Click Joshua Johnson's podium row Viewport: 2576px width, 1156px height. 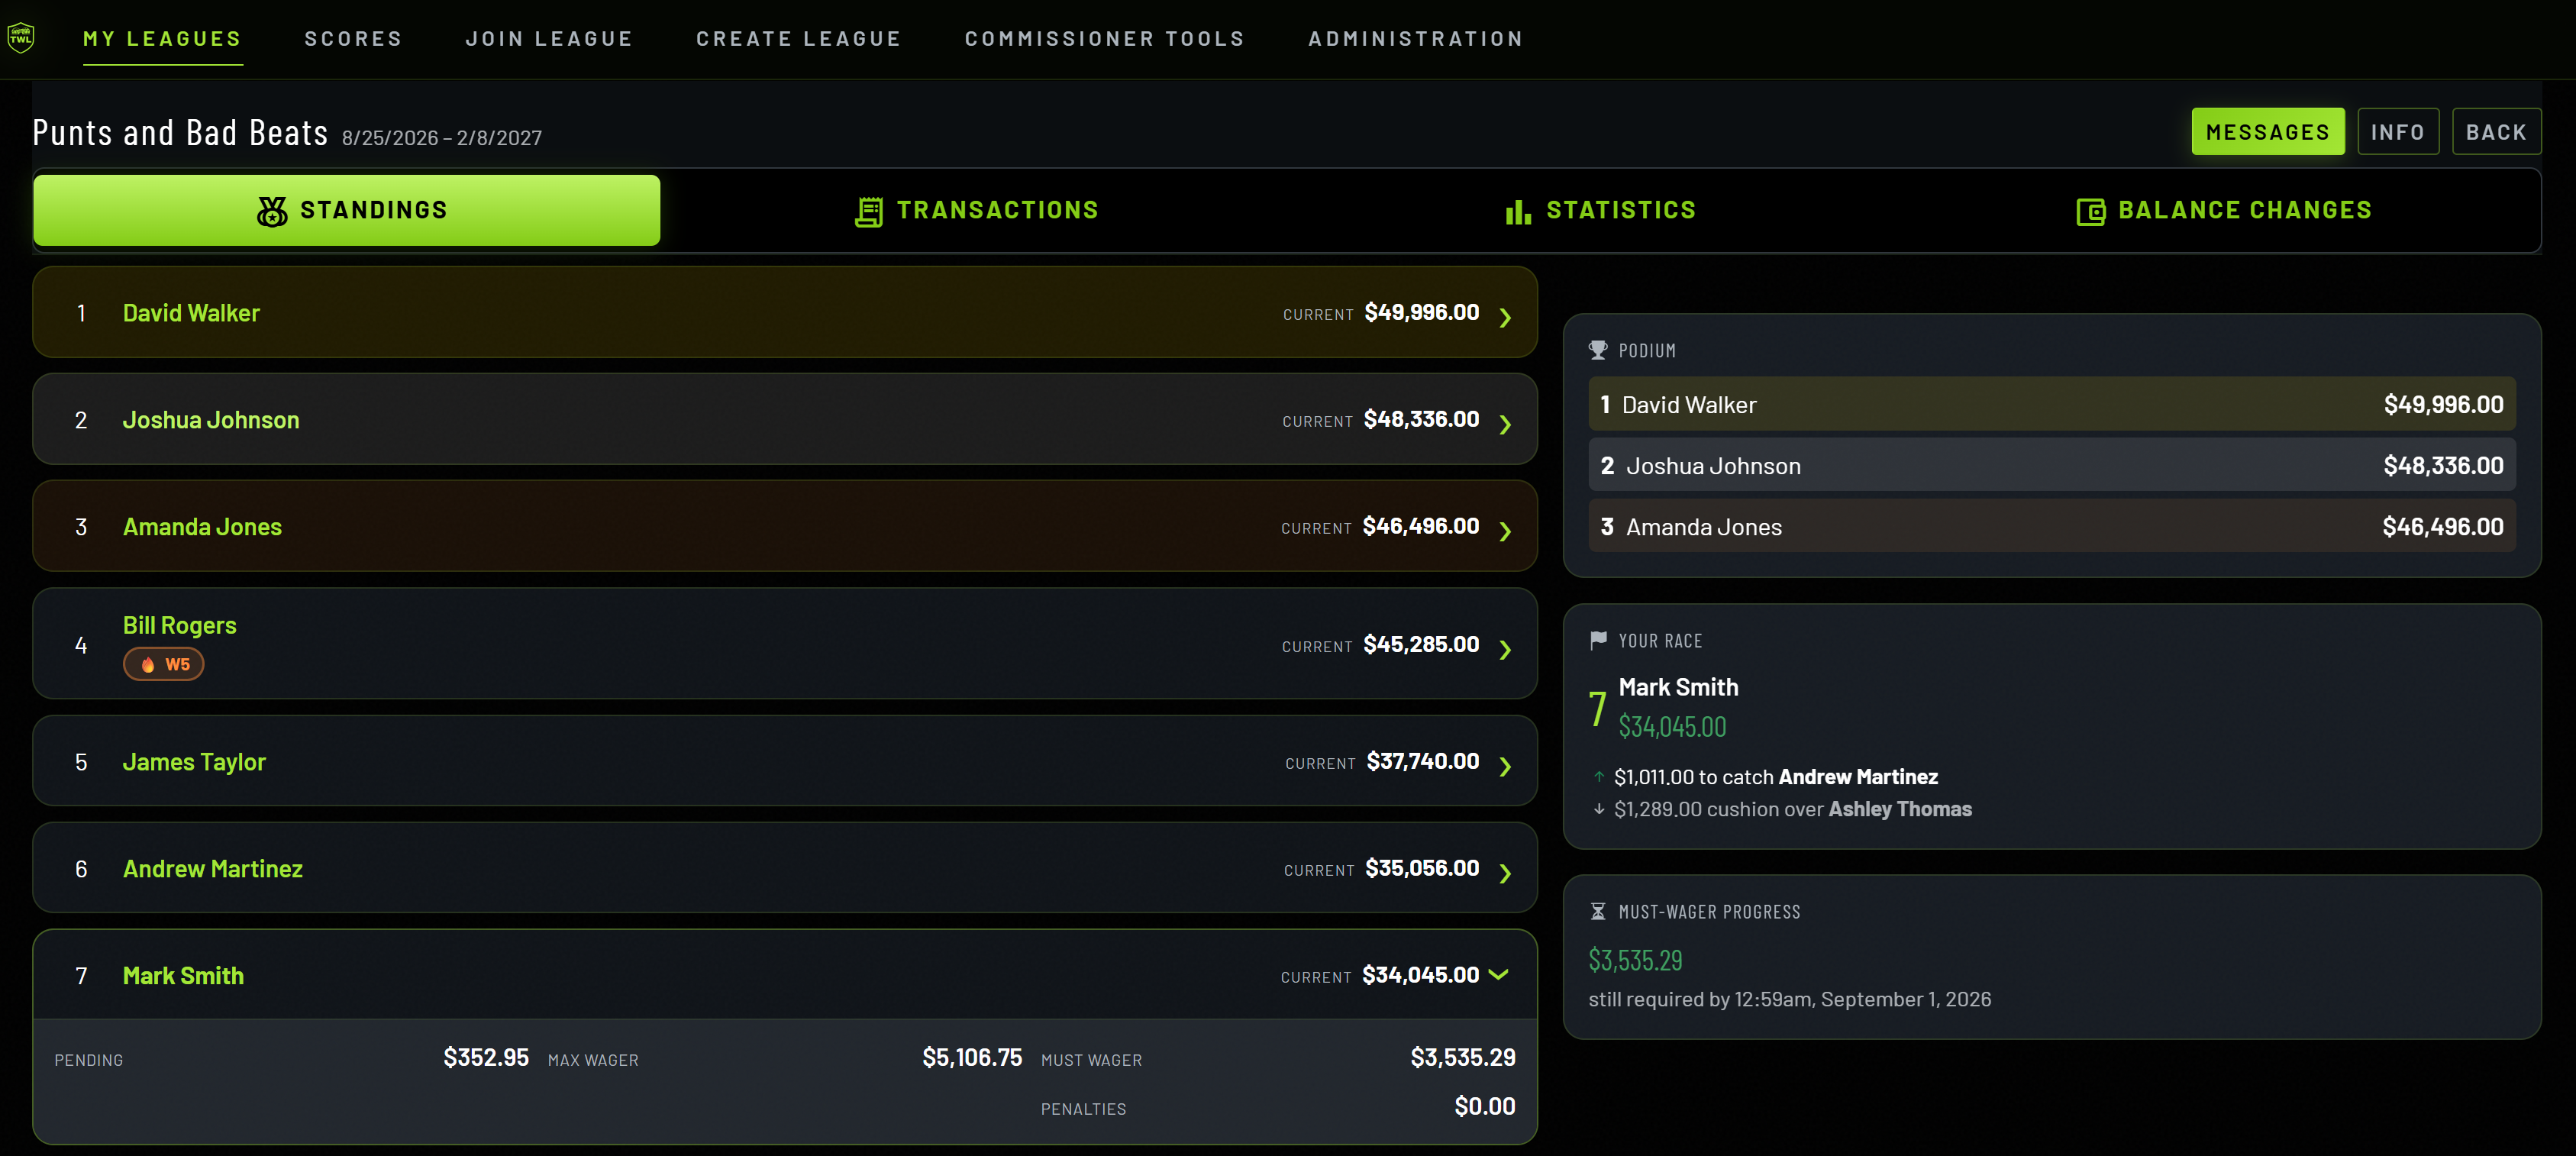tap(2052, 465)
